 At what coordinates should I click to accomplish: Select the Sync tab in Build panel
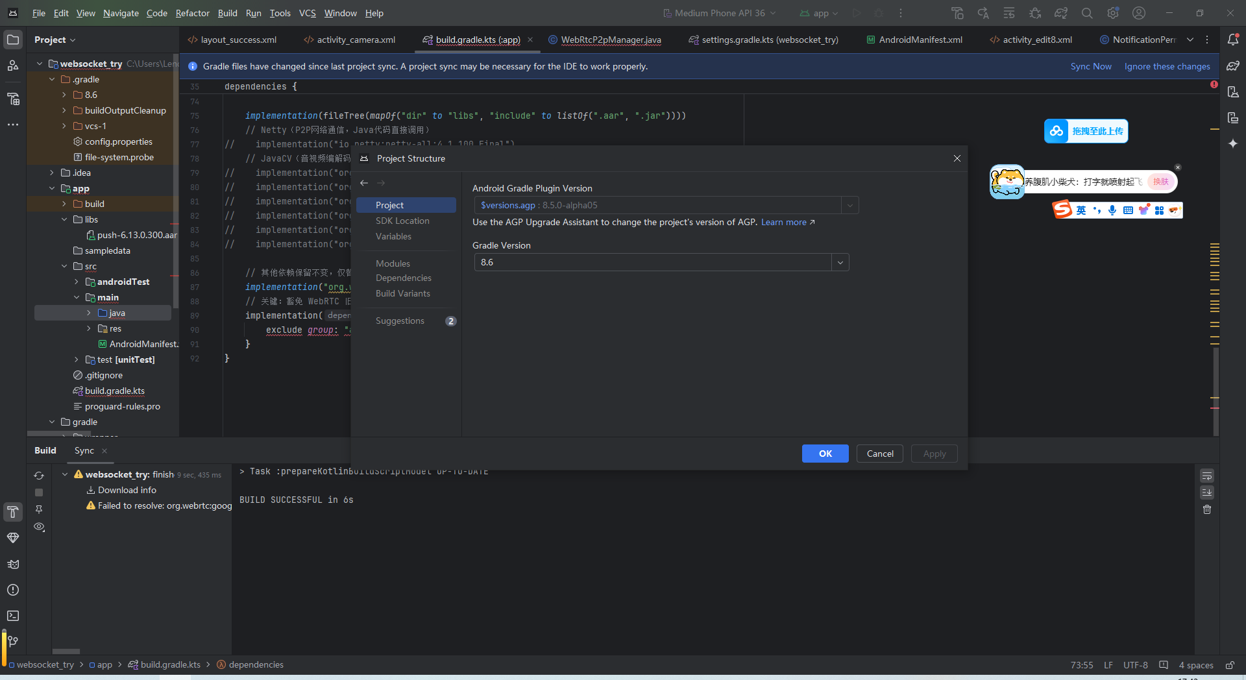84,450
